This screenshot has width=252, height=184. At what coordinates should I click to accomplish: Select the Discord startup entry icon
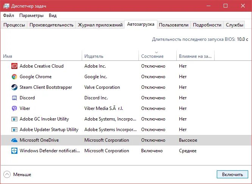[14, 98]
